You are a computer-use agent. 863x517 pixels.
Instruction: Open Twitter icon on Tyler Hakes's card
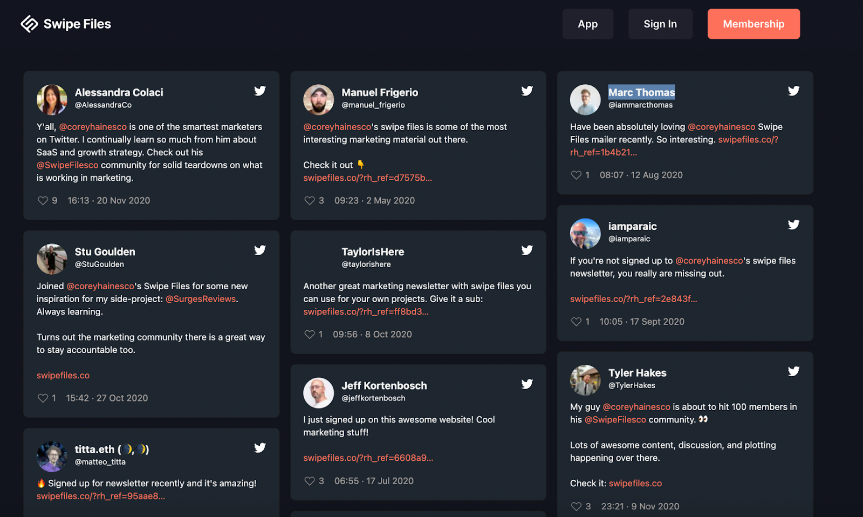click(x=793, y=371)
